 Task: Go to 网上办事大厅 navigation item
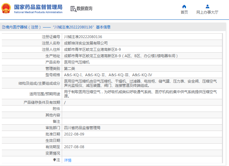point(207,12)
